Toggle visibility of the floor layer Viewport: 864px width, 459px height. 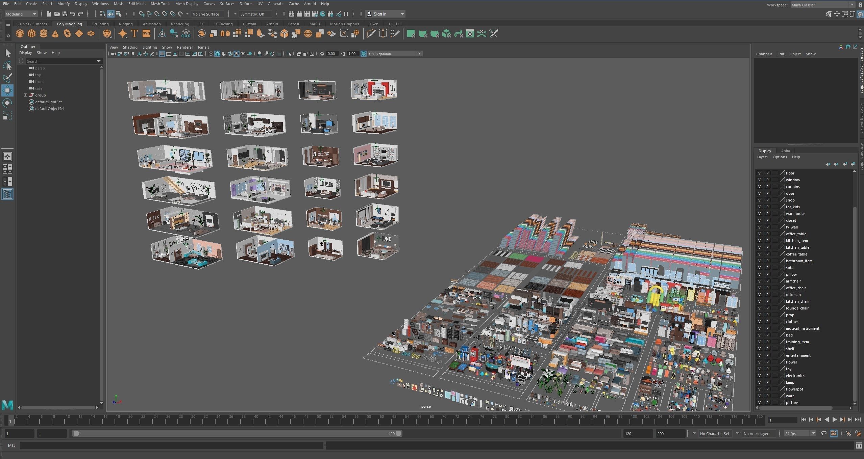(759, 173)
